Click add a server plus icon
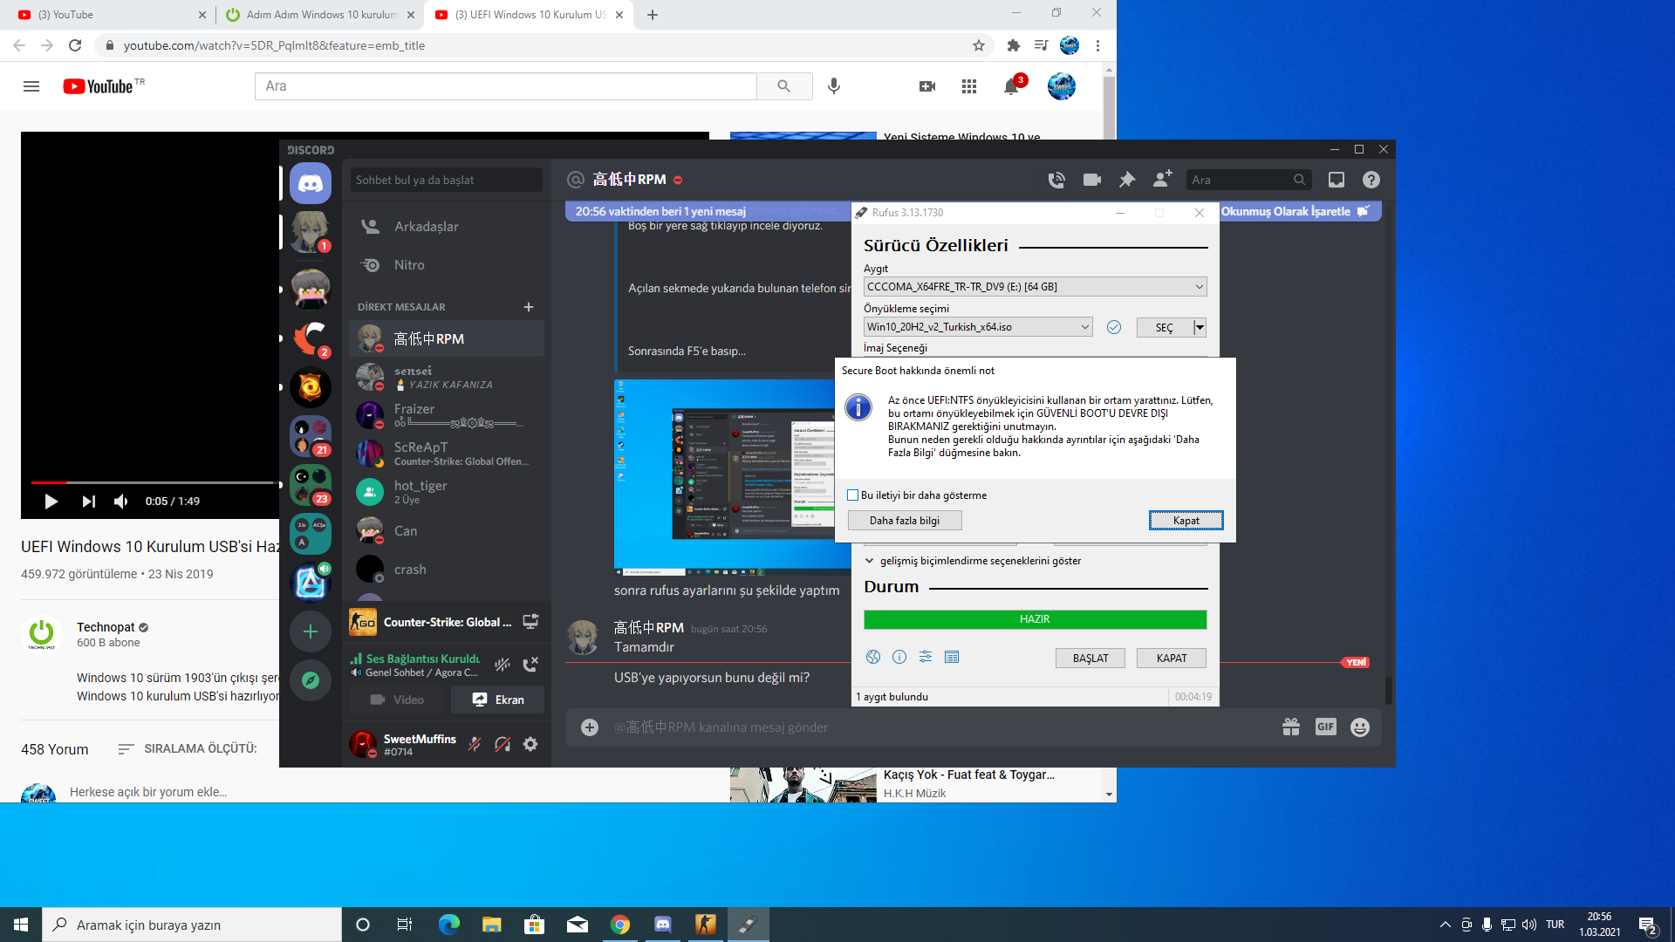Viewport: 1675px width, 942px height. point(311,631)
